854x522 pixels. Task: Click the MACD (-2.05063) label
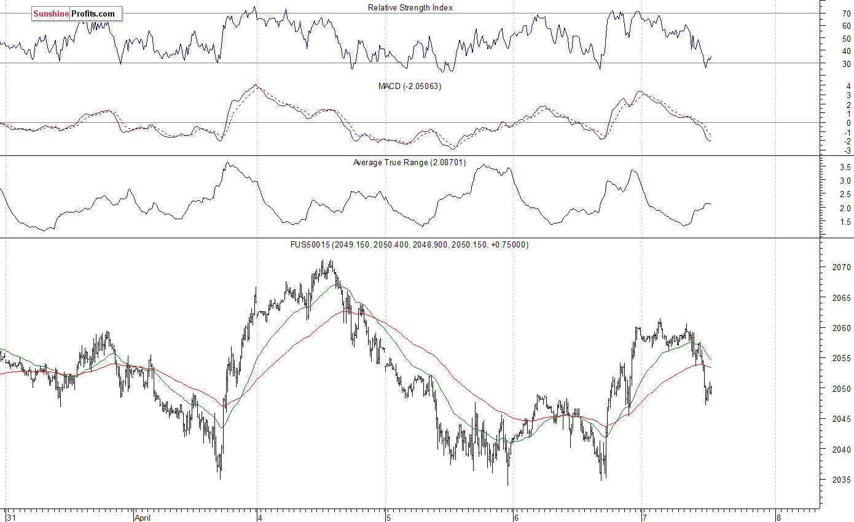(410, 87)
